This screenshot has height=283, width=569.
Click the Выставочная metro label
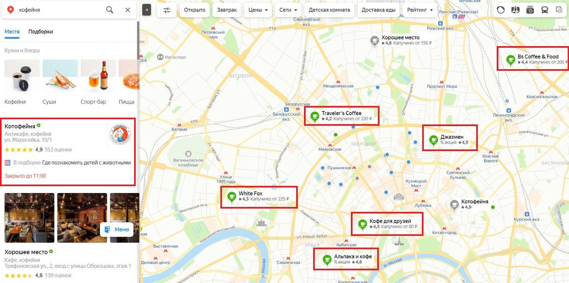pyautogui.click(x=166, y=246)
